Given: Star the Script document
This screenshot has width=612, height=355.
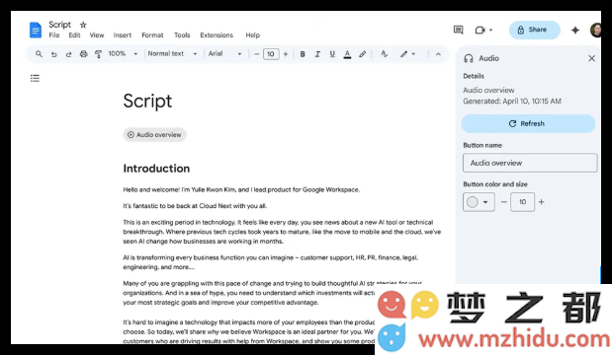Looking at the screenshot, I should 83,25.
